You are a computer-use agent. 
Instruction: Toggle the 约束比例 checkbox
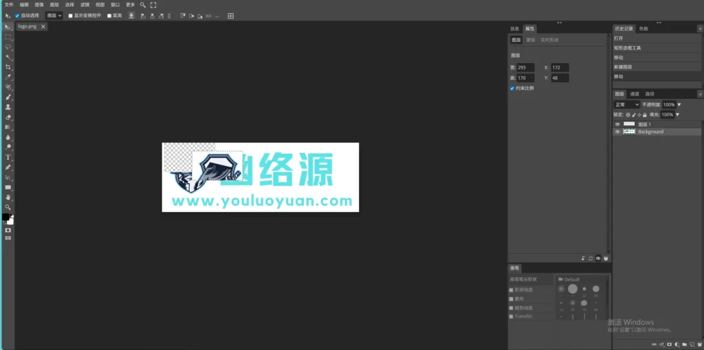(x=512, y=89)
